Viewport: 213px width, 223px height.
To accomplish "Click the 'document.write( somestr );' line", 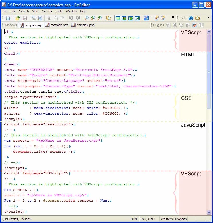I will (x=44, y=152).
